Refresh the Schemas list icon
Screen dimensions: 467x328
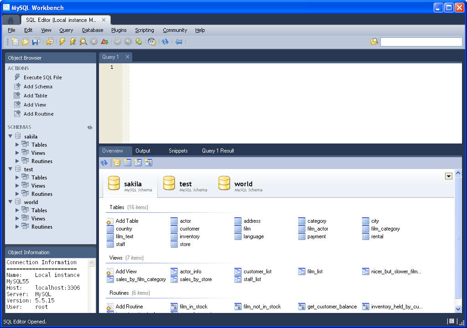[90, 128]
